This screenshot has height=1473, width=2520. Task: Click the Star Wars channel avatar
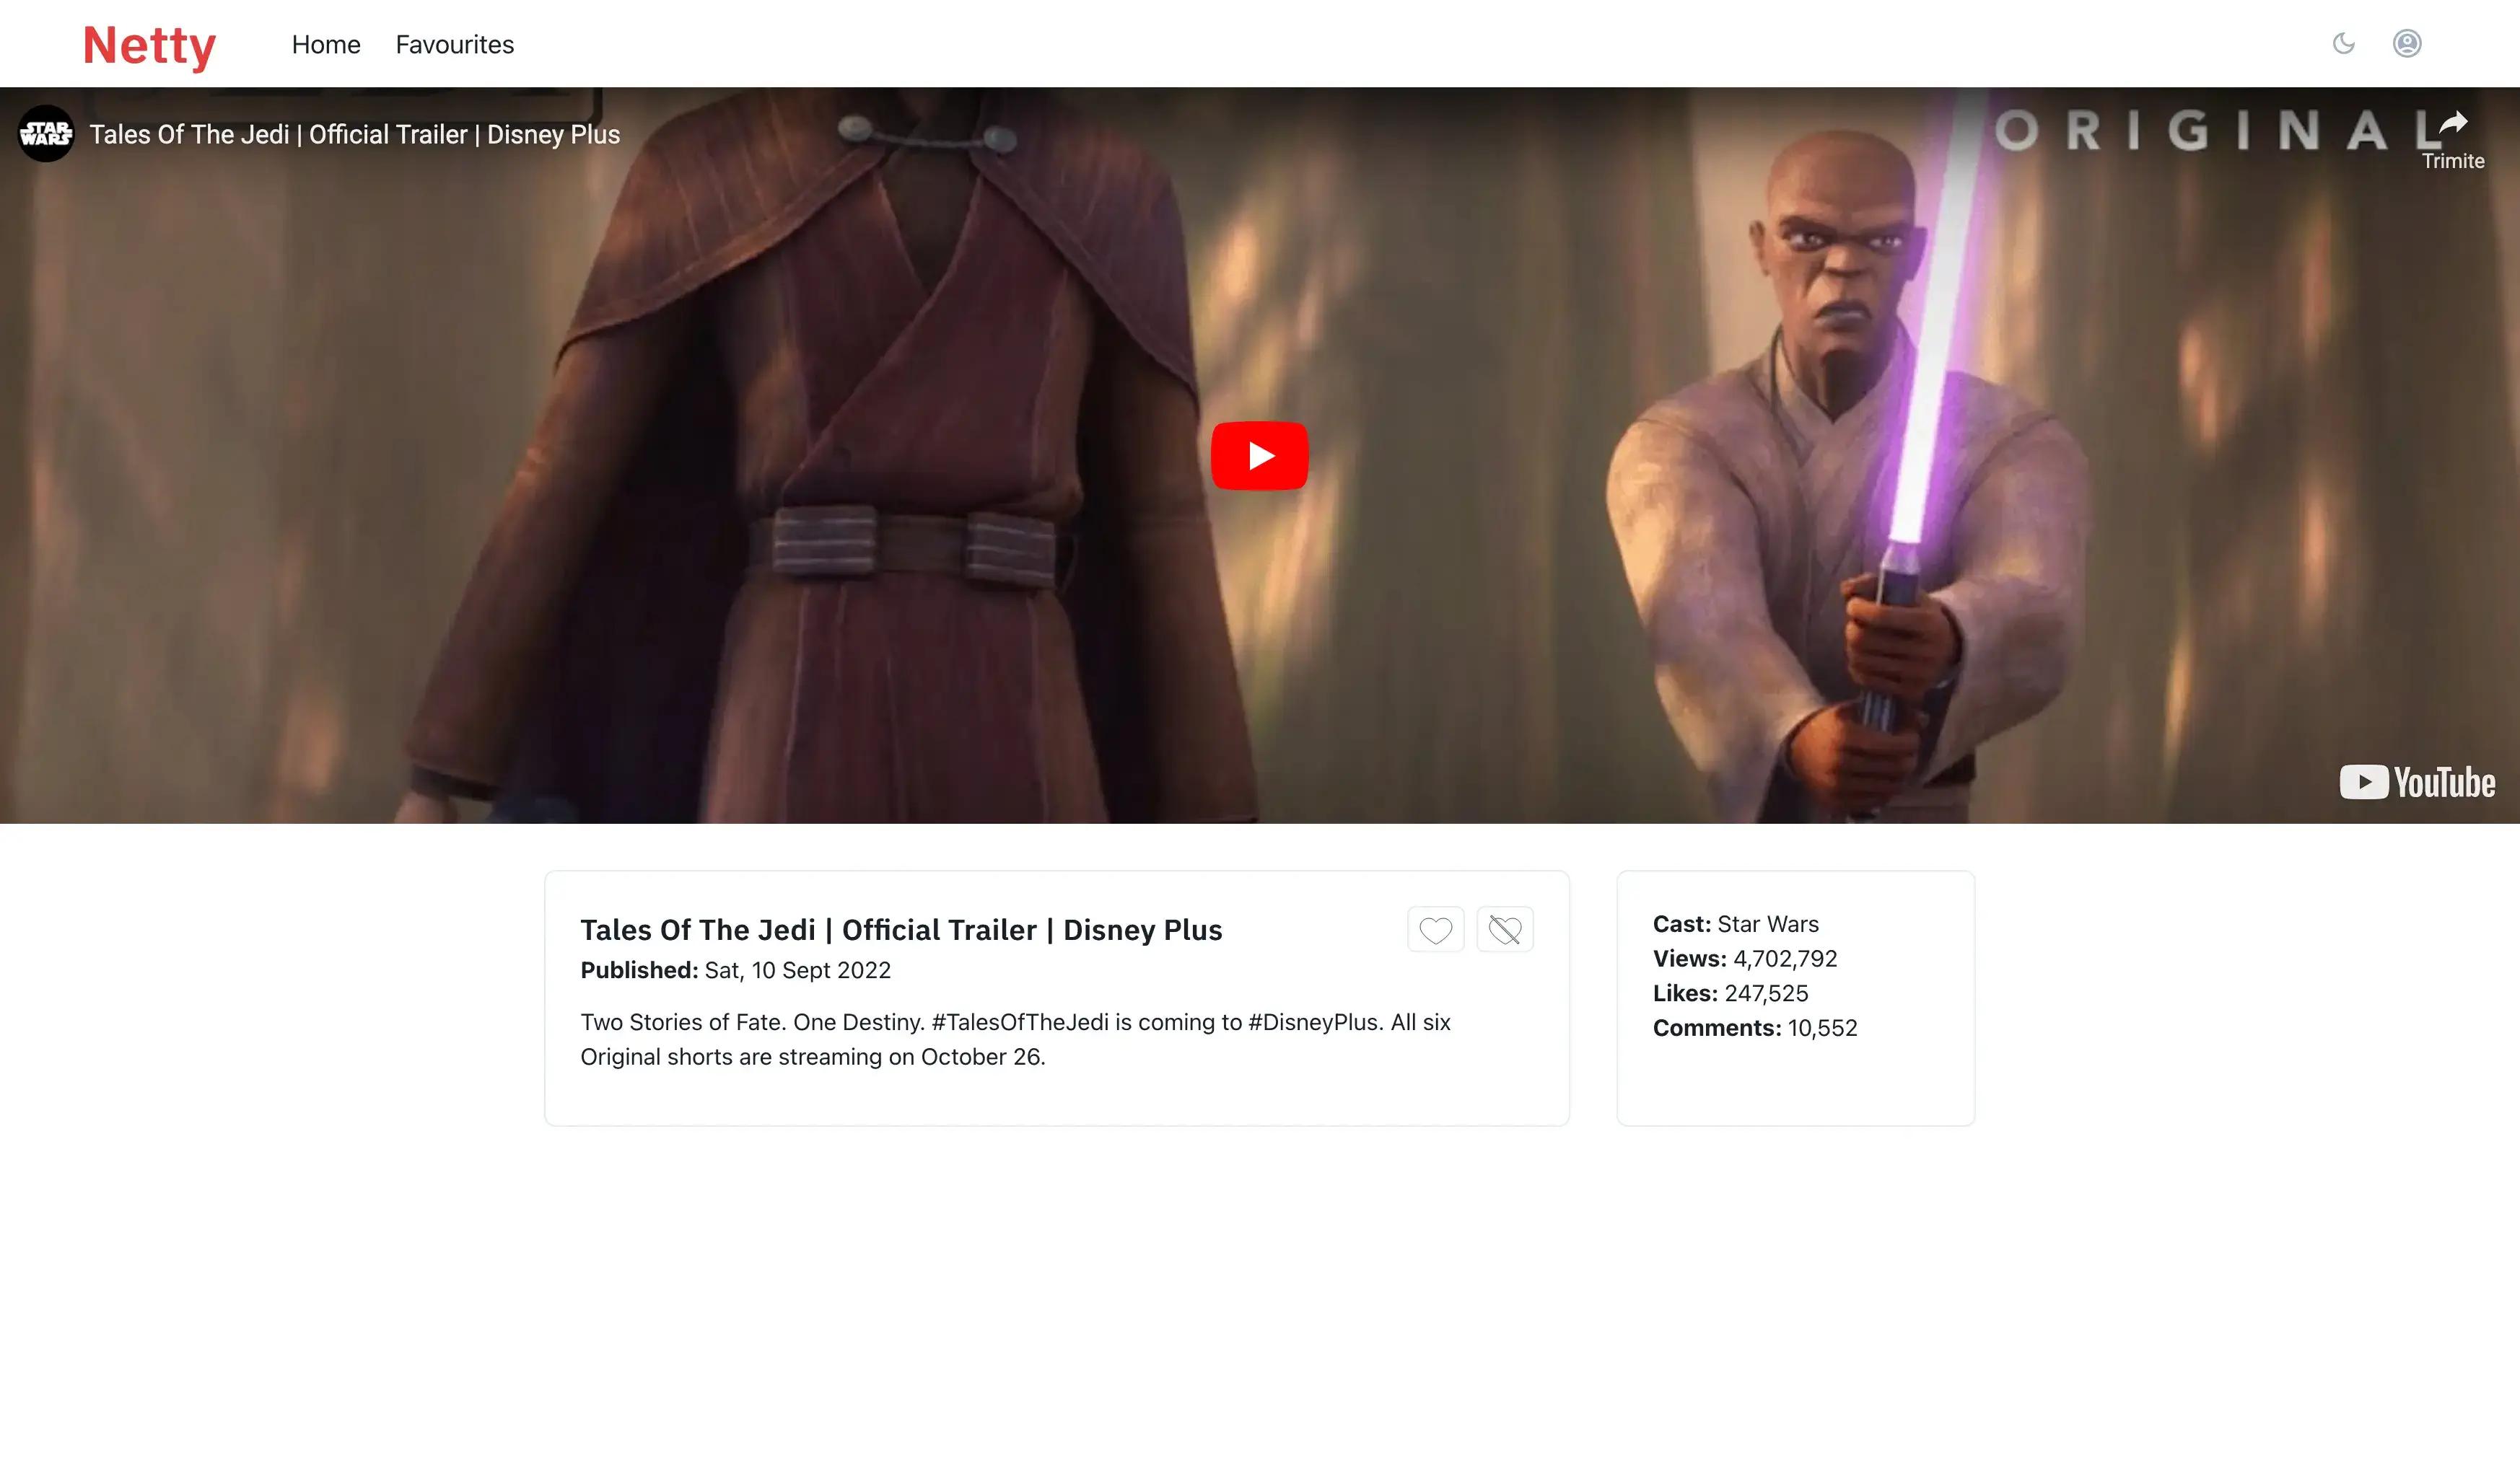(46, 134)
